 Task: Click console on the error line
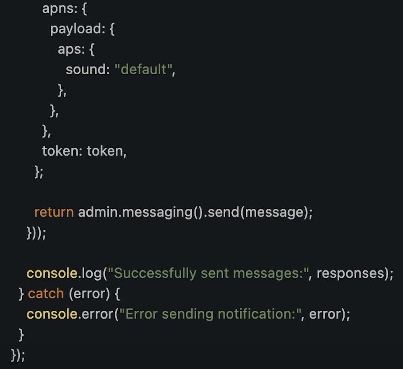(x=52, y=314)
